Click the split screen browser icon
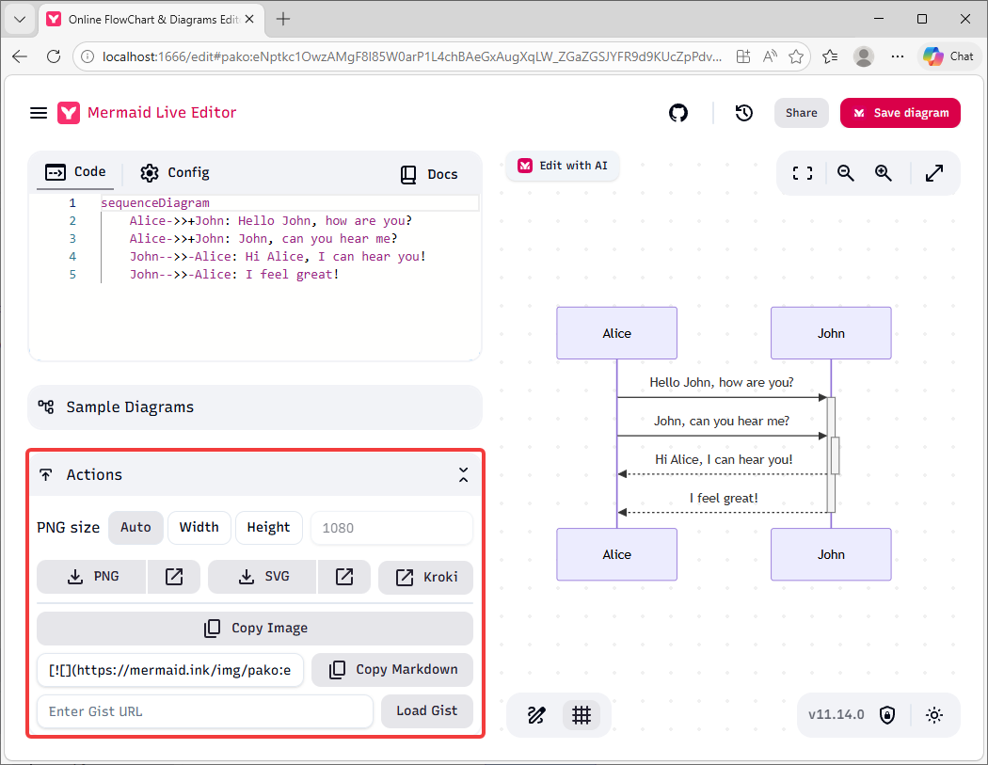Viewport: 988px width, 765px height. [x=743, y=56]
